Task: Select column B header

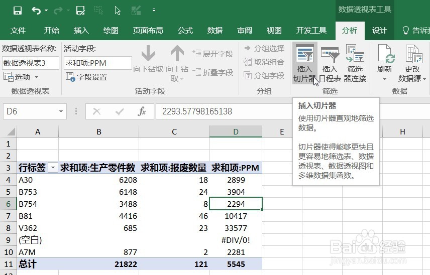Action: 99,132
